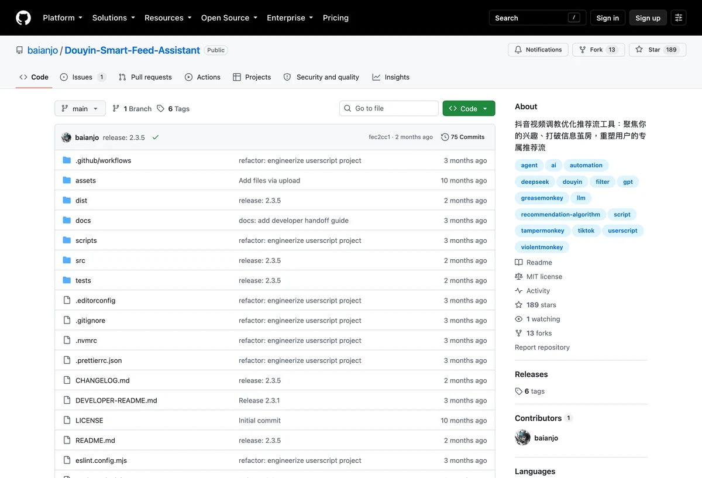This screenshot has height=478, width=702.
Task: Open the baianjo contributor avatar
Action: pyautogui.click(x=522, y=438)
